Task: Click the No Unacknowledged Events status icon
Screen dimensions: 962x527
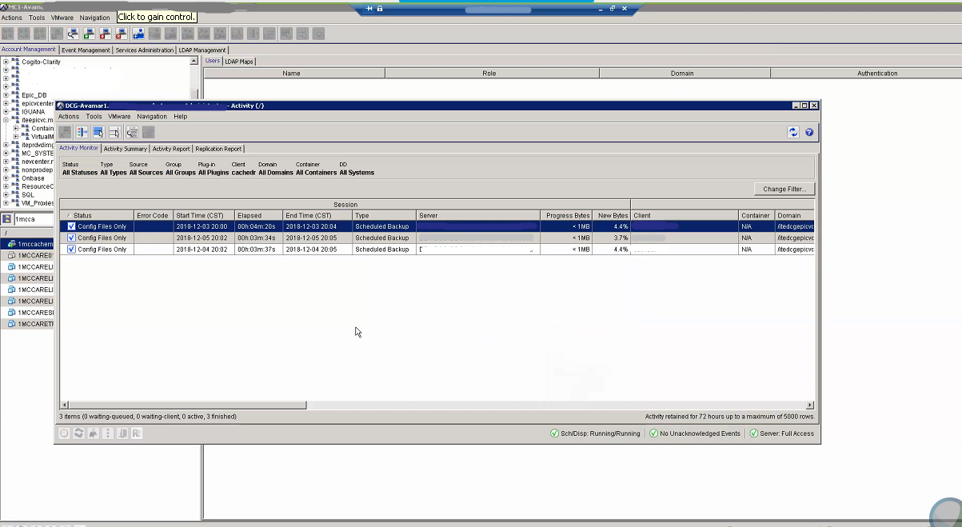Action: tap(656, 433)
